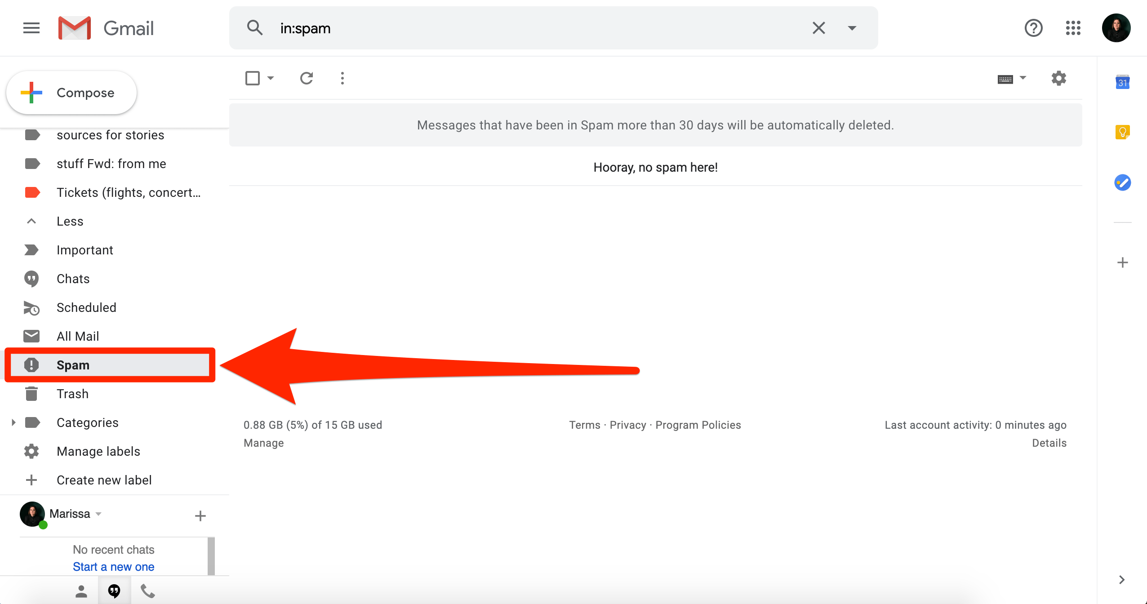The height and width of the screenshot is (604, 1147).
Task: Open Google Calendar side panel icon
Action: 1122,82
